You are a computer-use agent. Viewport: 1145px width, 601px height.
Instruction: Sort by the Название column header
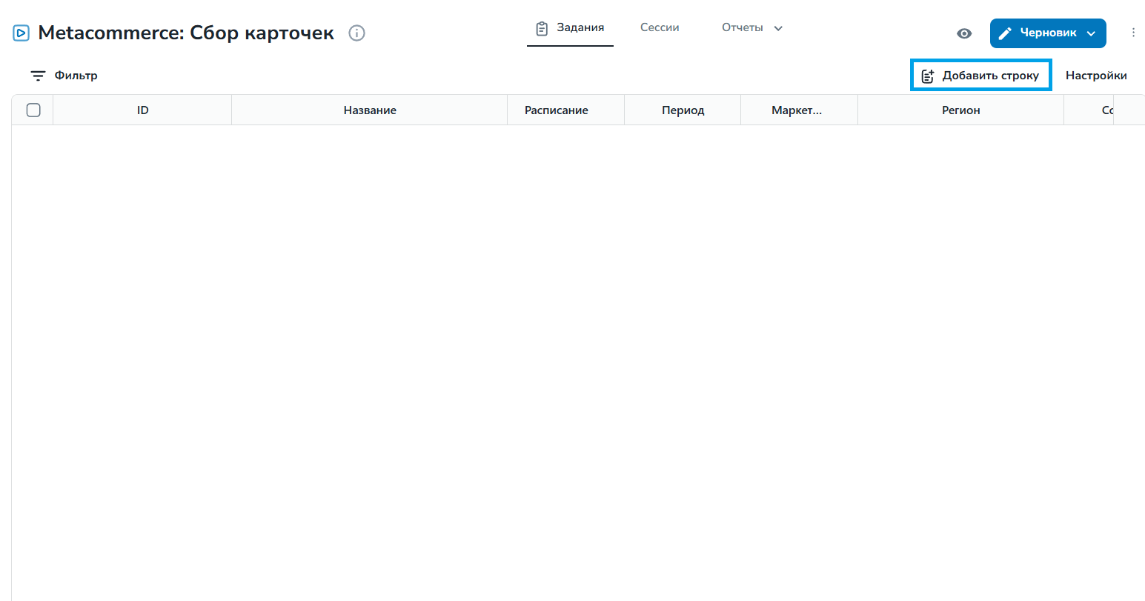click(x=370, y=110)
